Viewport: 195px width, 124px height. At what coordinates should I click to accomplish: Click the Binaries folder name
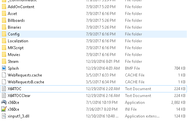click(x=14, y=27)
